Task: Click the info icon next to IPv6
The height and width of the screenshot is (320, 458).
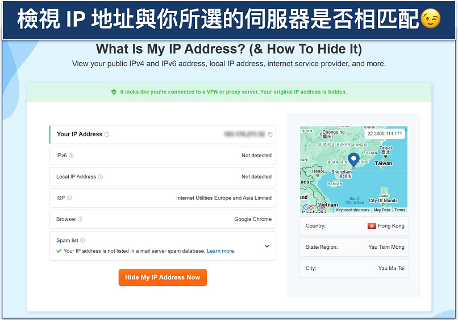Action: click(x=71, y=155)
